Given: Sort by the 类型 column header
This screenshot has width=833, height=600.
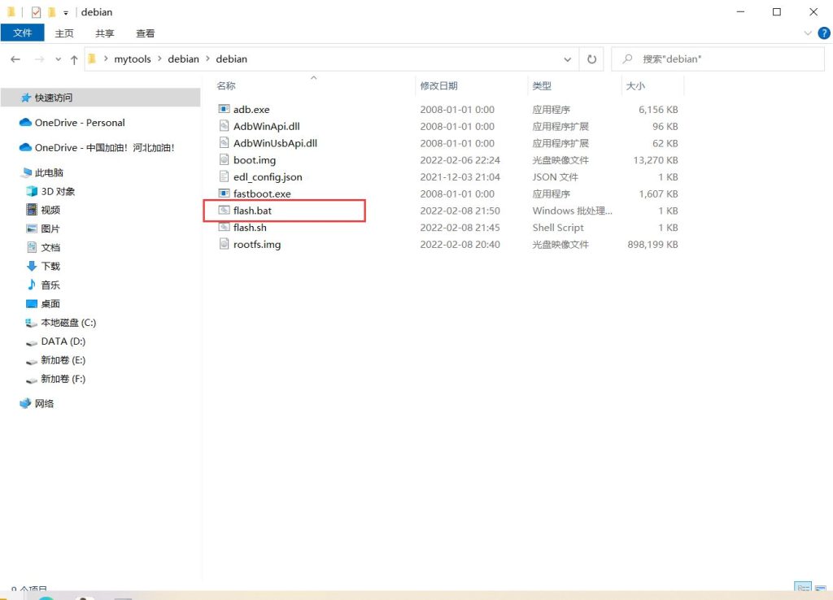Looking at the screenshot, I should [541, 85].
